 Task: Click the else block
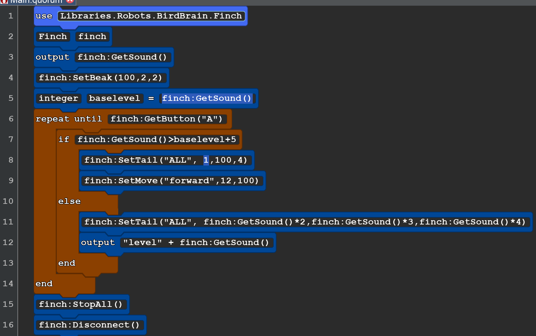69,201
